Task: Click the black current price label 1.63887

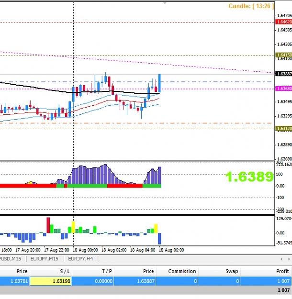Action: click(x=284, y=74)
